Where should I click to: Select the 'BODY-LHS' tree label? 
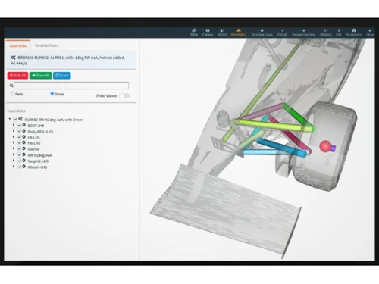[36, 126]
